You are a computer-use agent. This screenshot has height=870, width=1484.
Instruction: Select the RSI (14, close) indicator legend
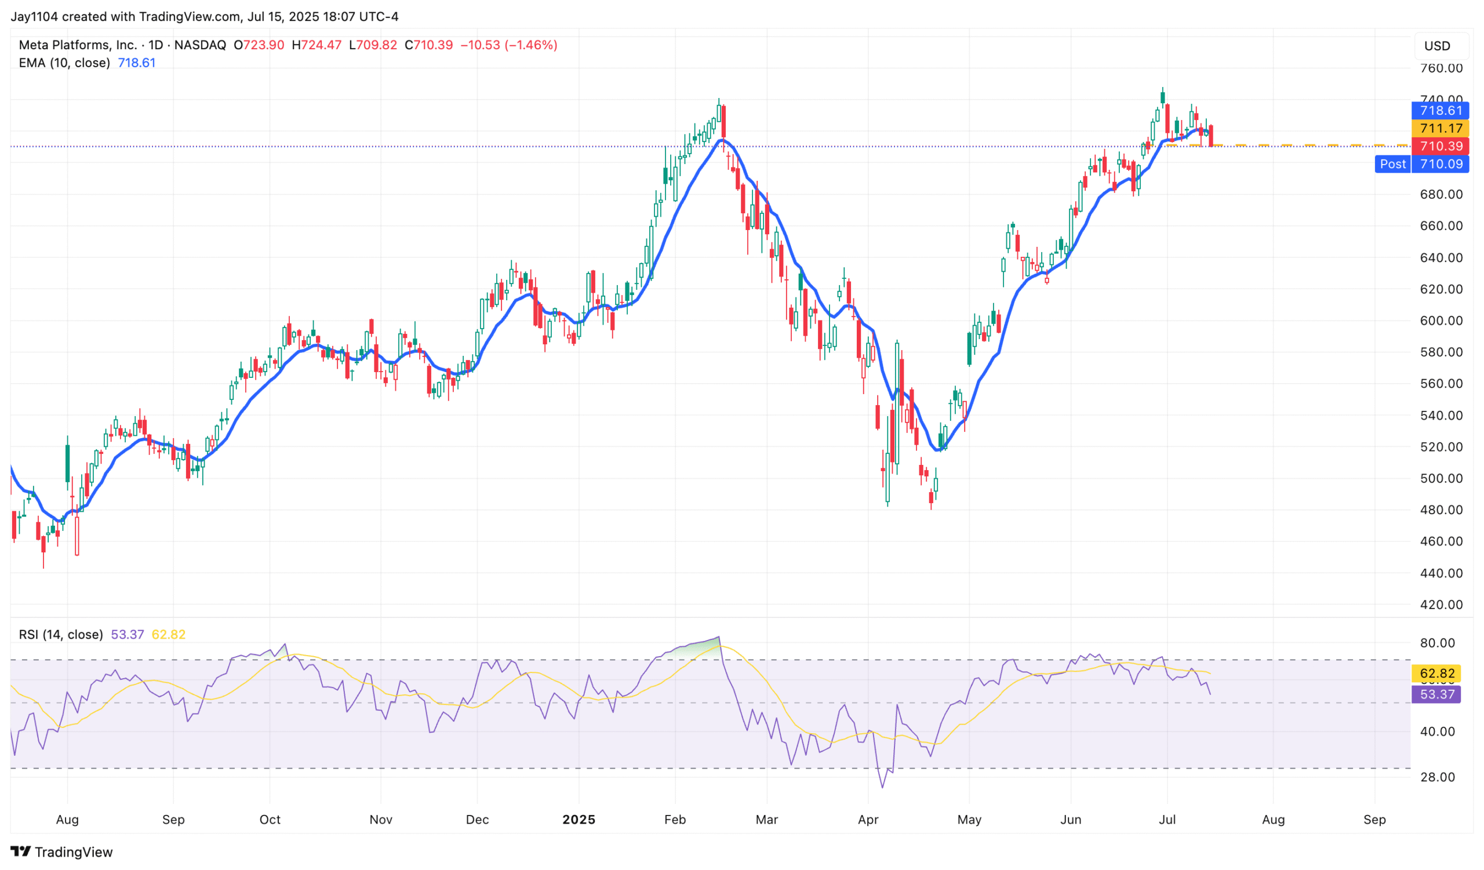coord(61,635)
